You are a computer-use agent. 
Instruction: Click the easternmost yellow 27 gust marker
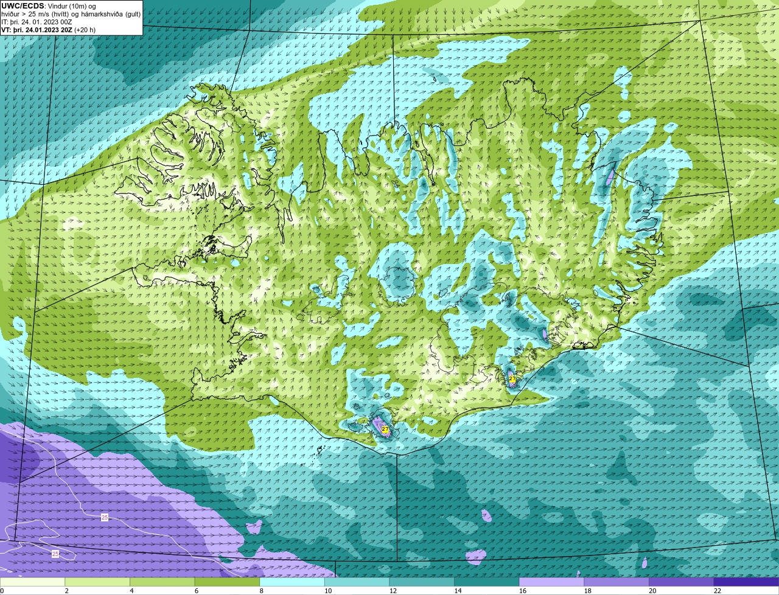512,379
